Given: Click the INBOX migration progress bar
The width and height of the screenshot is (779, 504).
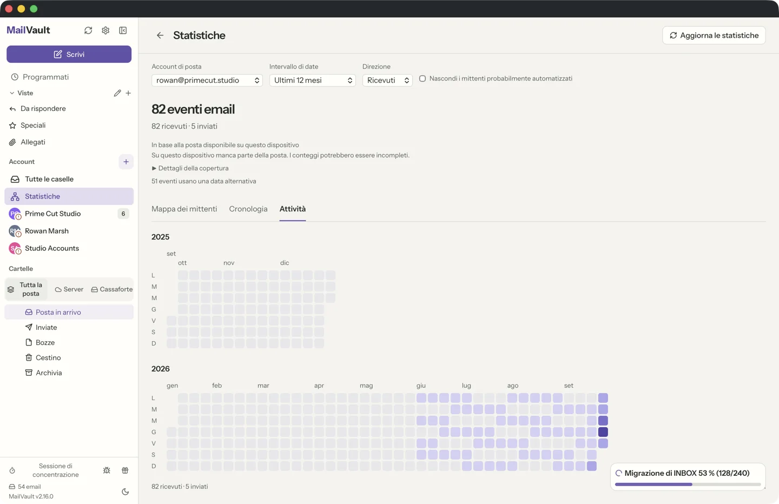Looking at the screenshot, I should pos(688,485).
